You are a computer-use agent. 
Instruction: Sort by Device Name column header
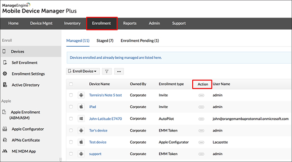[99, 84]
